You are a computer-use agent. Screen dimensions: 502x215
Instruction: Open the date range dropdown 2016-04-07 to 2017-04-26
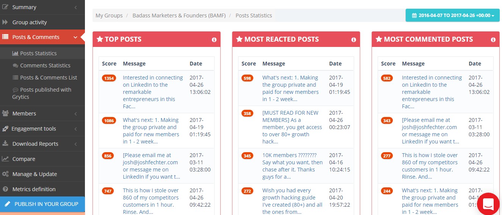click(452, 16)
